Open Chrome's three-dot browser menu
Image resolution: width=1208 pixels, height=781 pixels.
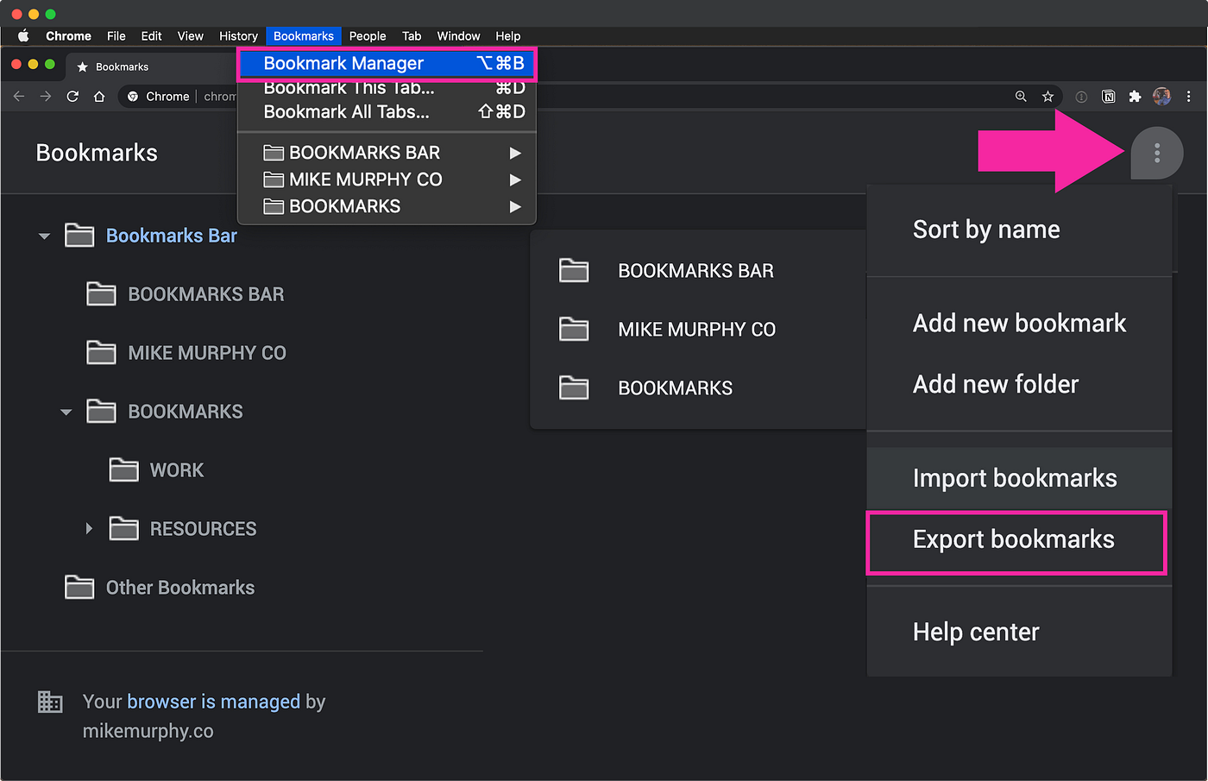point(1188,96)
